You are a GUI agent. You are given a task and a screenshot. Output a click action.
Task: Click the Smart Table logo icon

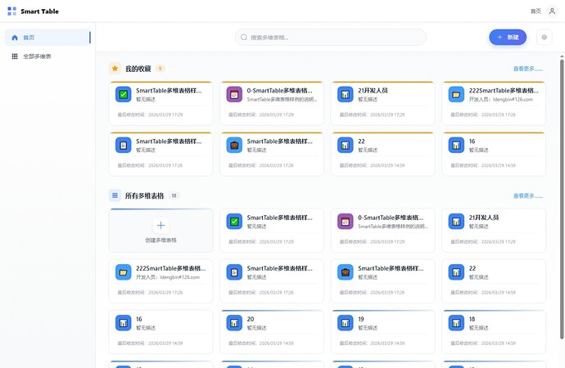click(x=11, y=11)
